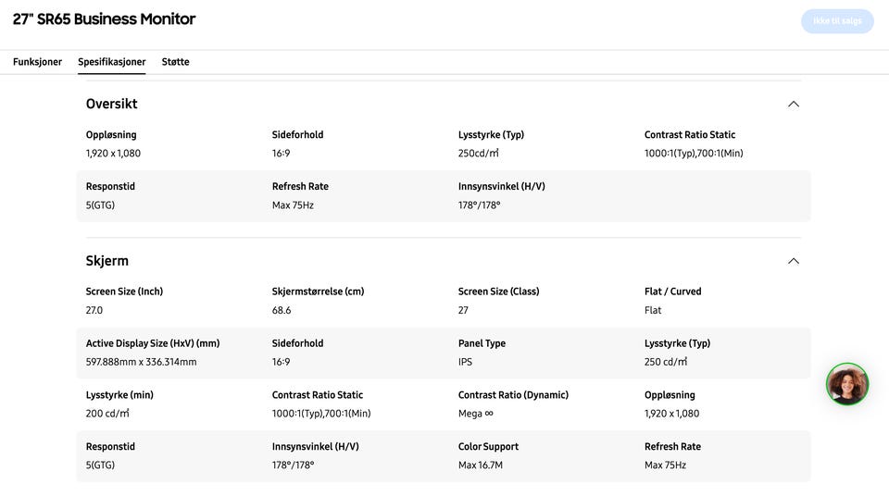This screenshot has width=889, height=496.
Task: Click the Oversikt section heading
Action: click(111, 104)
